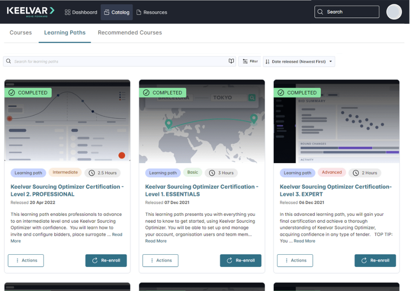Click the 2.5 Hours duration tag
The height and width of the screenshot is (291, 410).
(x=102, y=173)
